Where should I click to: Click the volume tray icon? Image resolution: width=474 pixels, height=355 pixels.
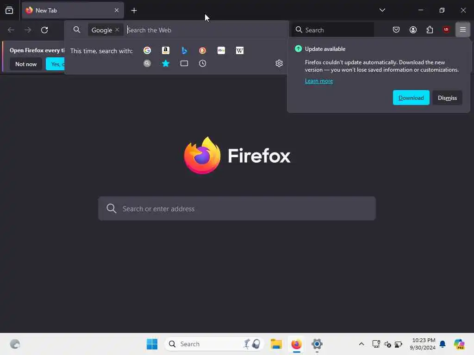pyautogui.click(x=387, y=344)
